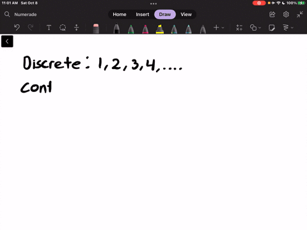Select the black pen
This screenshot has width=307, height=230.
pos(116,29)
